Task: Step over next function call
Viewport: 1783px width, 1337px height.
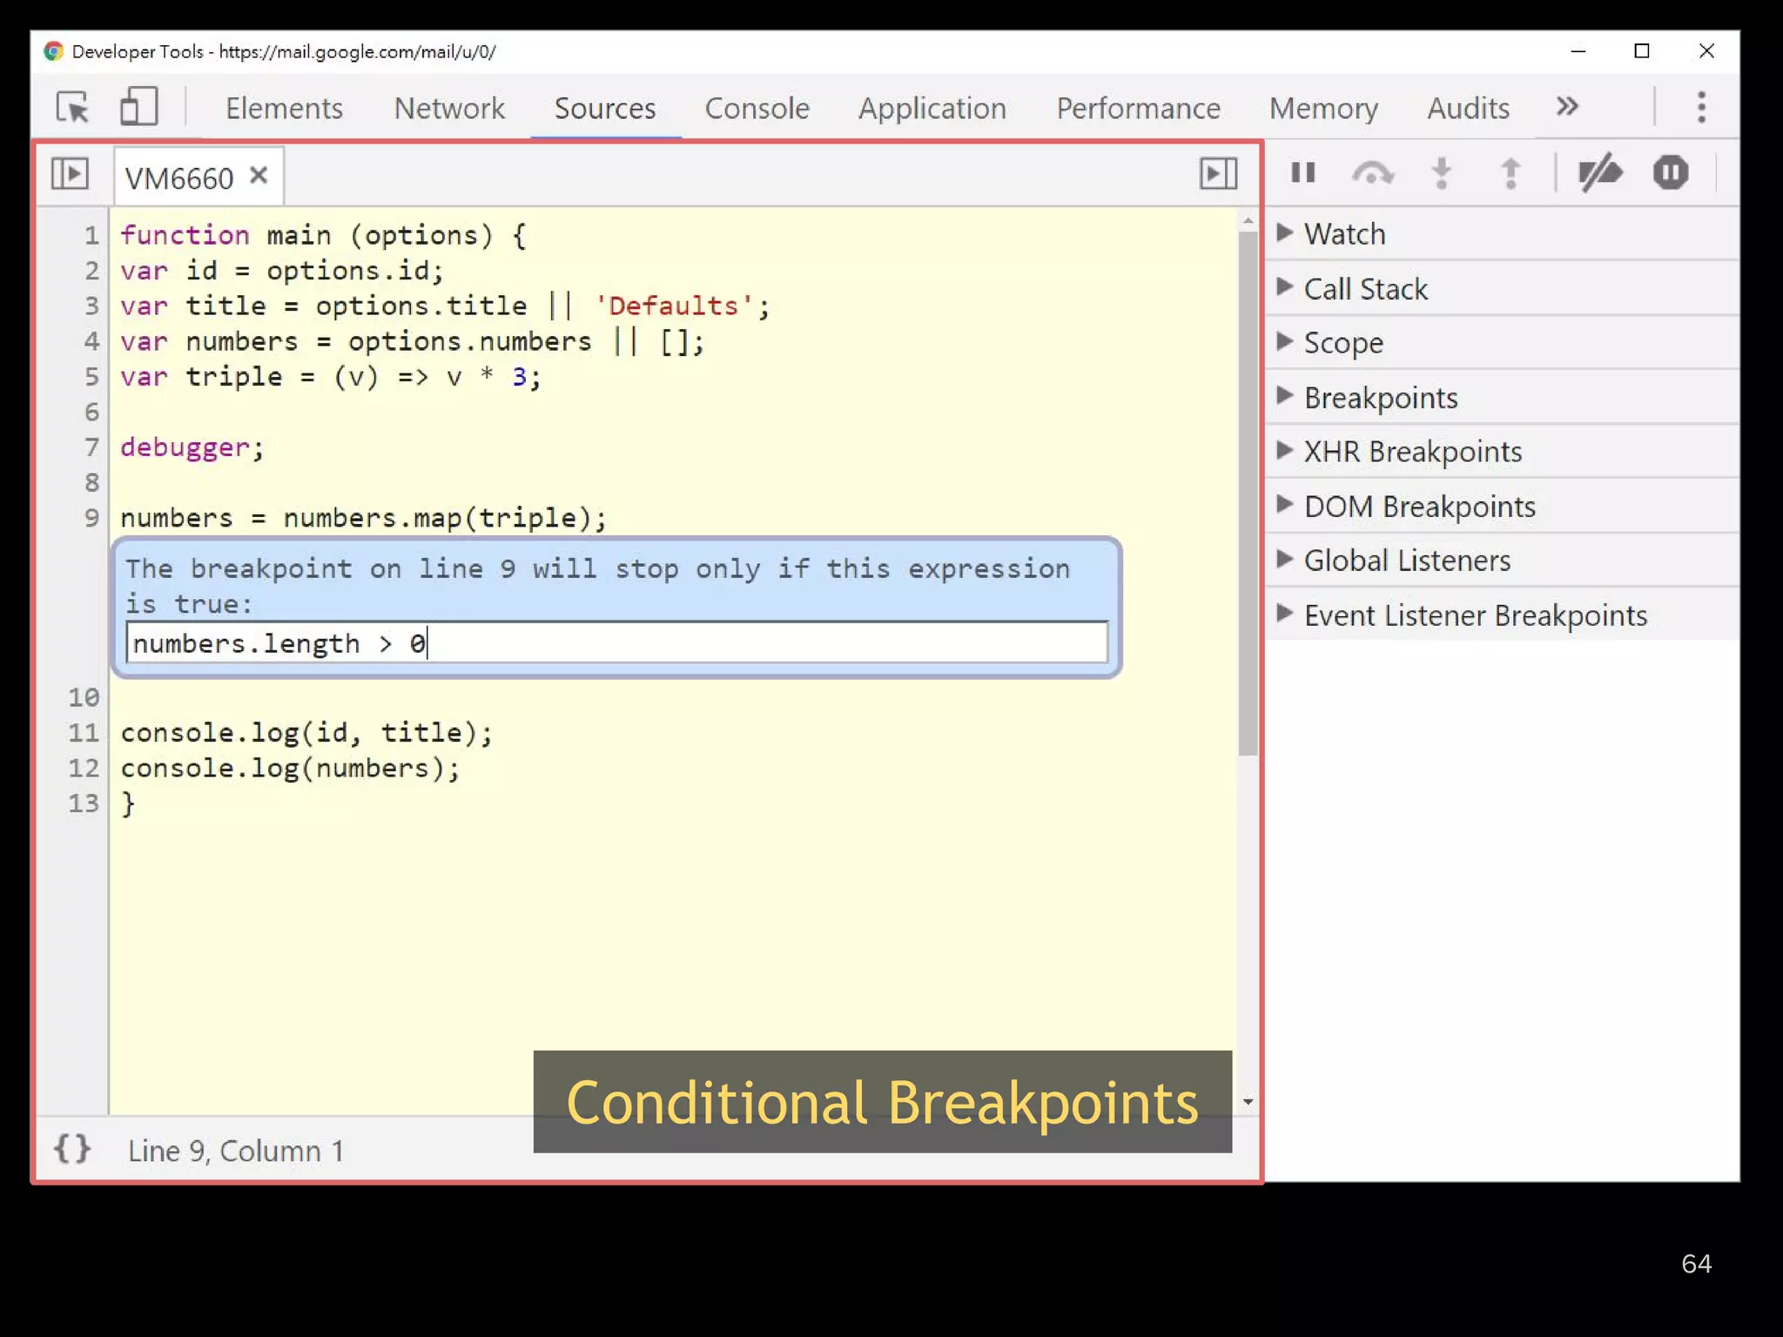Action: [x=1372, y=173]
